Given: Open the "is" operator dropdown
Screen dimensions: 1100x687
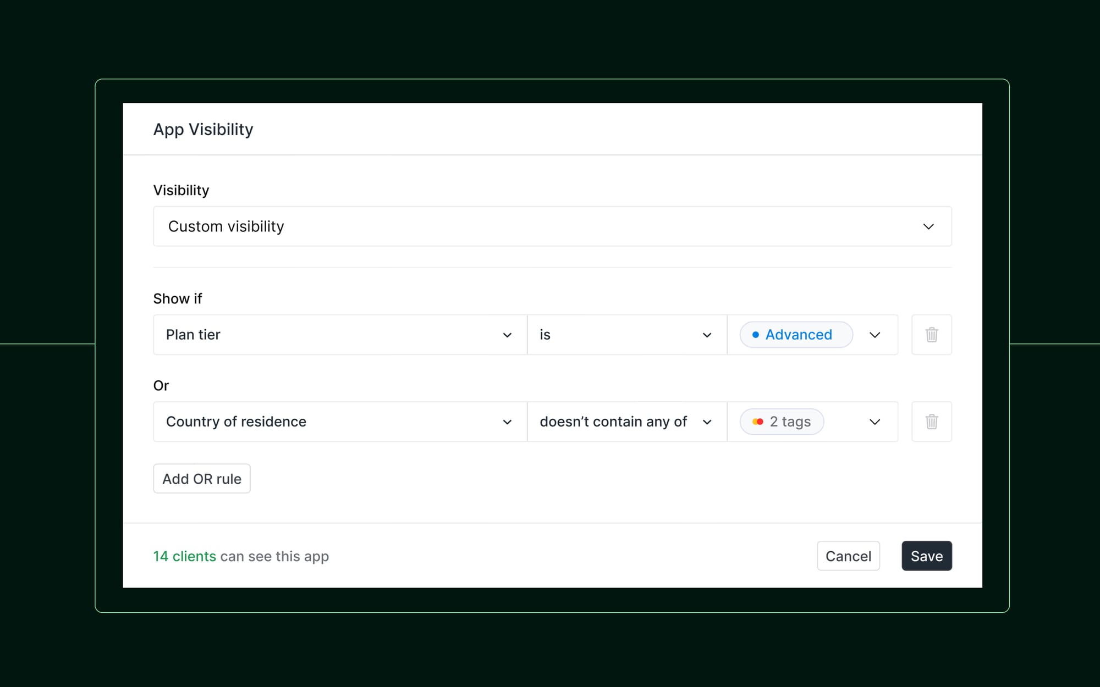Looking at the screenshot, I should [x=627, y=335].
